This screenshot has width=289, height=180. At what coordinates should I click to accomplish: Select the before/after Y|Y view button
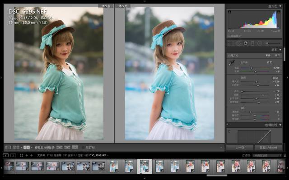[x=27, y=148]
